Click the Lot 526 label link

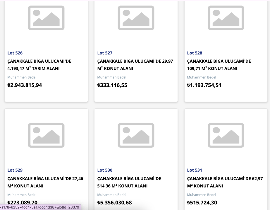15,53
